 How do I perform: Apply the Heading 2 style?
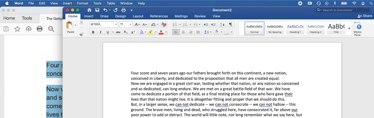(x=316, y=28)
